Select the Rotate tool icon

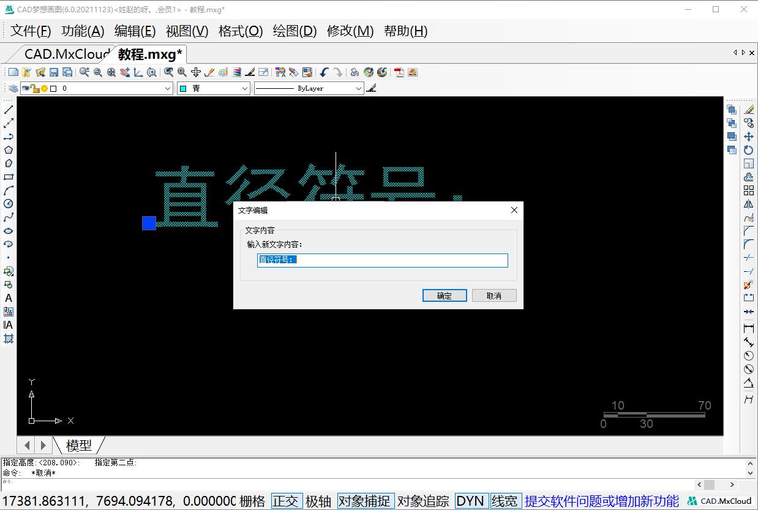coord(748,150)
